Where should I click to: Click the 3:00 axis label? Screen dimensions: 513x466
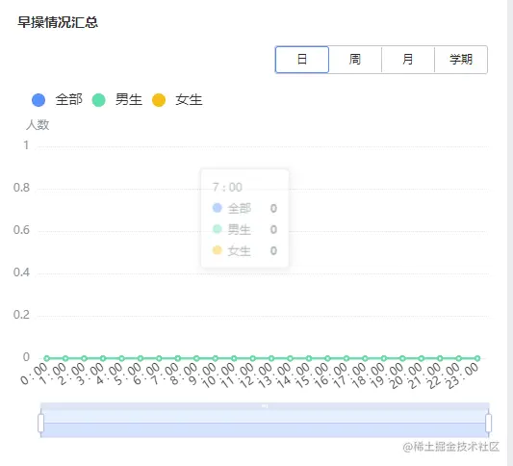pyautogui.click(x=90, y=374)
